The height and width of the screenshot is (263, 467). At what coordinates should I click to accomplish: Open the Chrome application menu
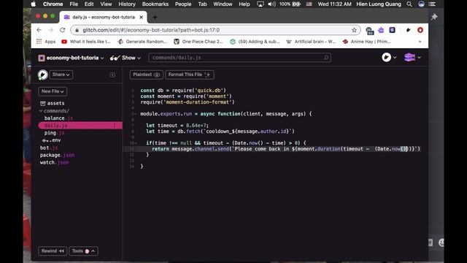(53, 4)
